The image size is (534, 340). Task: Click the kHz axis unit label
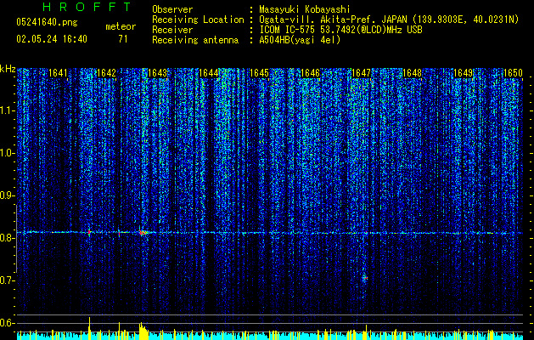(8, 69)
